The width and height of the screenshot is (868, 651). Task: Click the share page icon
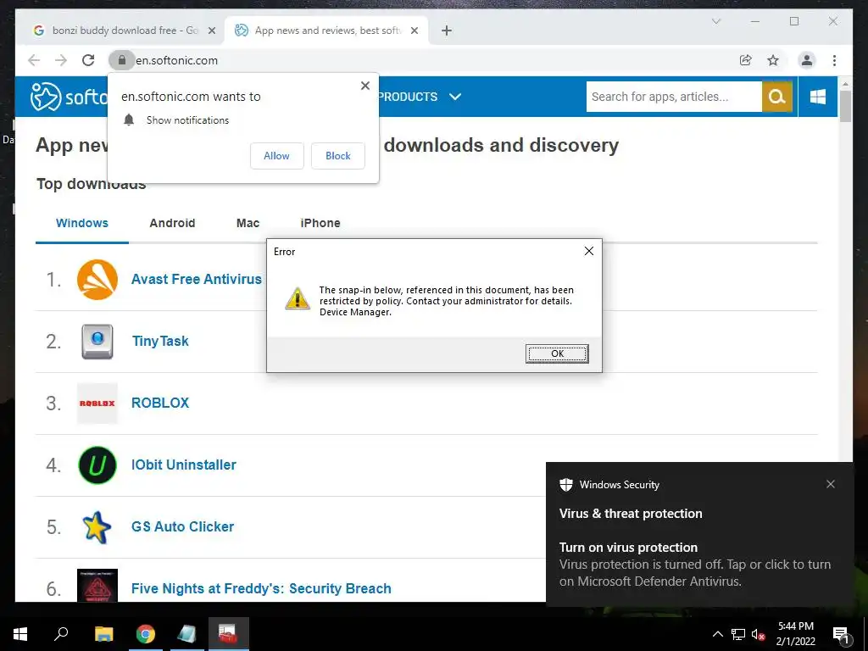[746, 60]
